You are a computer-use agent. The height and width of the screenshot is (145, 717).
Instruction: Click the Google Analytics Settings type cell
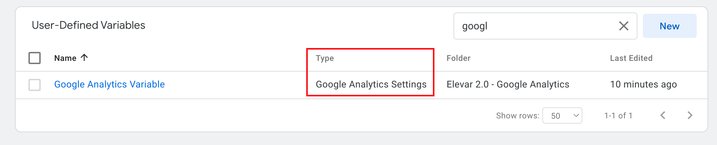coord(371,84)
